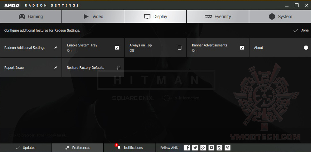Click the Restore Factory Defaults reset icon
The width and height of the screenshot is (311, 152).
[x=119, y=68]
